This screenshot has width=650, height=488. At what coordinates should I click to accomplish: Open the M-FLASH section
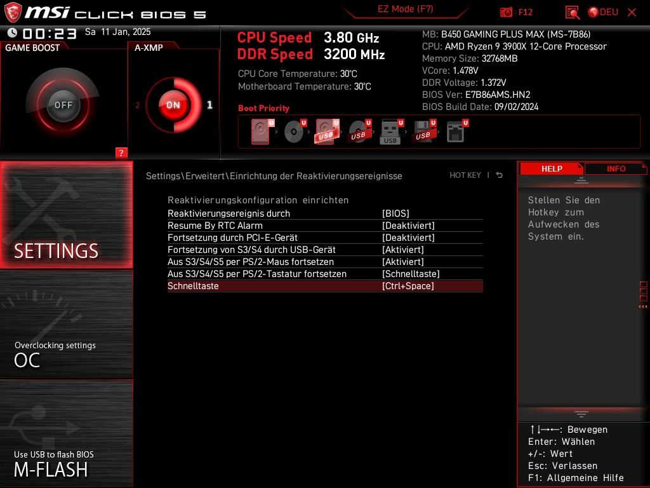point(66,433)
